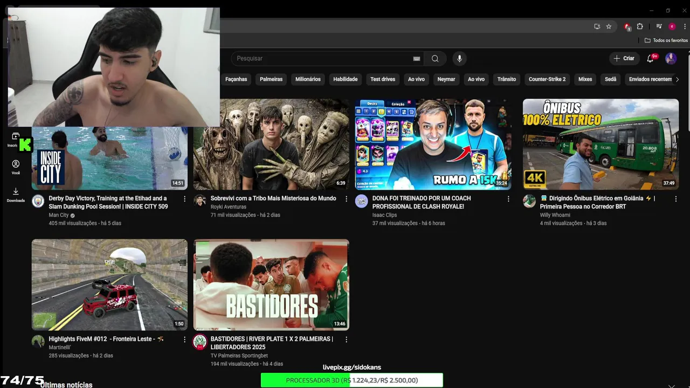The height and width of the screenshot is (388, 690).
Task: Open the Dirigindo Ônibus Elétrico em Goiânia title
Action: pyautogui.click(x=598, y=203)
